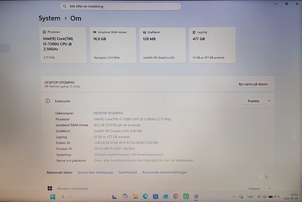Go back to the System breadcrumb

pos(49,18)
